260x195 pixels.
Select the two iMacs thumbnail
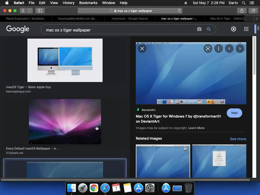tap(65, 60)
